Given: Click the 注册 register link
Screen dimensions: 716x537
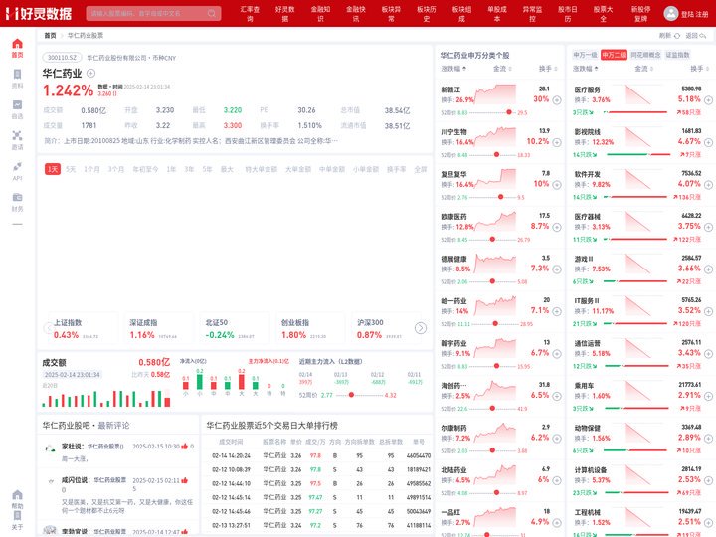Looking at the screenshot, I should pos(702,14).
